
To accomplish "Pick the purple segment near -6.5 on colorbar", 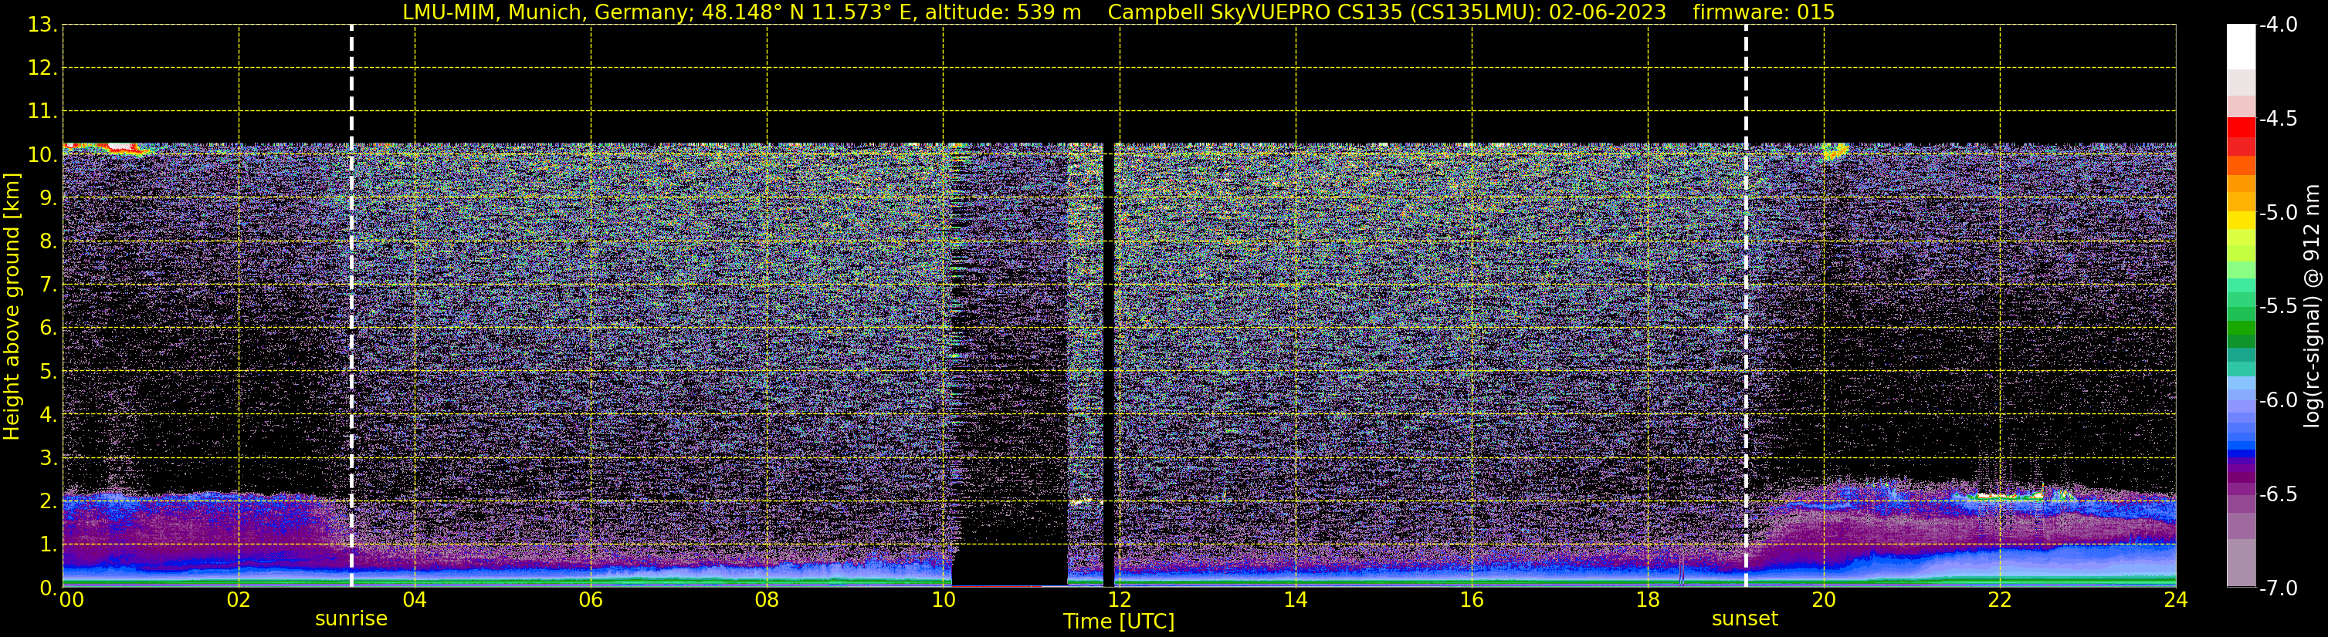I will (x=2242, y=490).
